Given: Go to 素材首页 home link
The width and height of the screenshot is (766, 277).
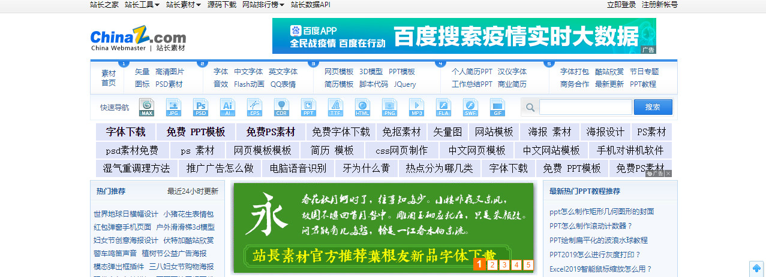Looking at the screenshot, I should pos(109,78).
